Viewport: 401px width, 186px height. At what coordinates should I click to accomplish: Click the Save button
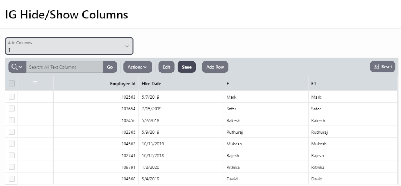click(187, 67)
